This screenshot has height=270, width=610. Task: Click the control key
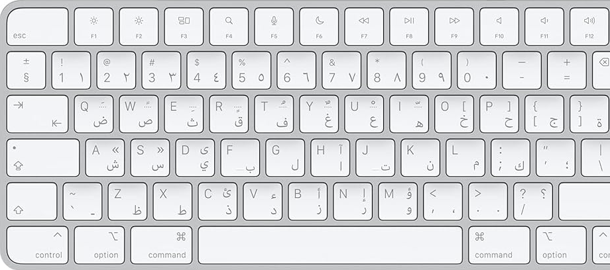tap(37, 245)
